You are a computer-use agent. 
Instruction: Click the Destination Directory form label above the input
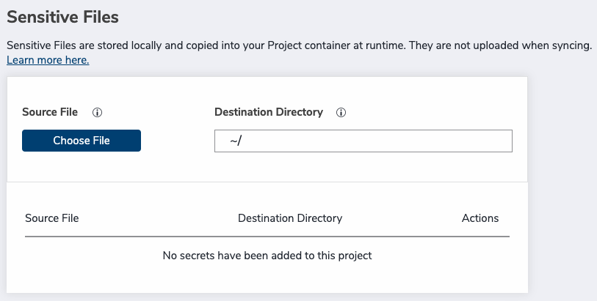tap(269, 112)
